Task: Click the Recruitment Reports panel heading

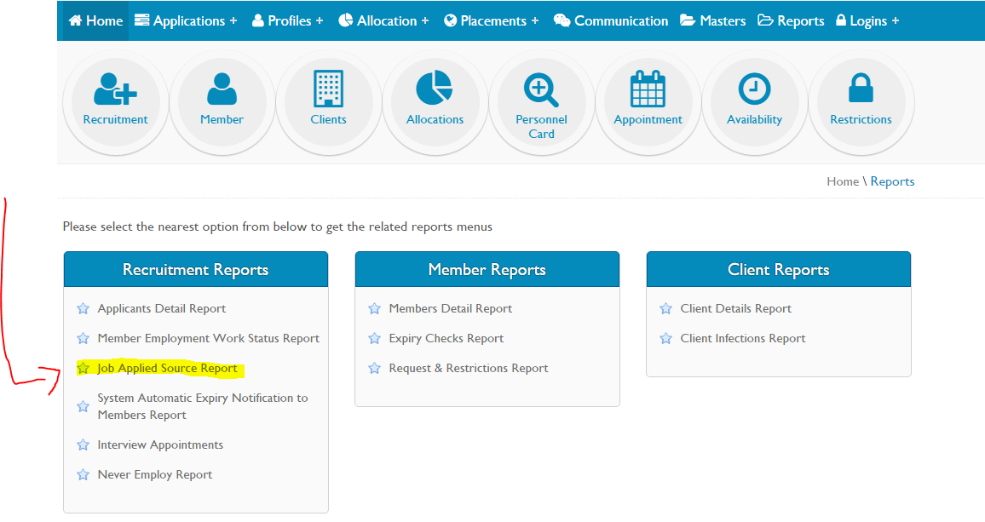Action: click(x=196, y=269)
